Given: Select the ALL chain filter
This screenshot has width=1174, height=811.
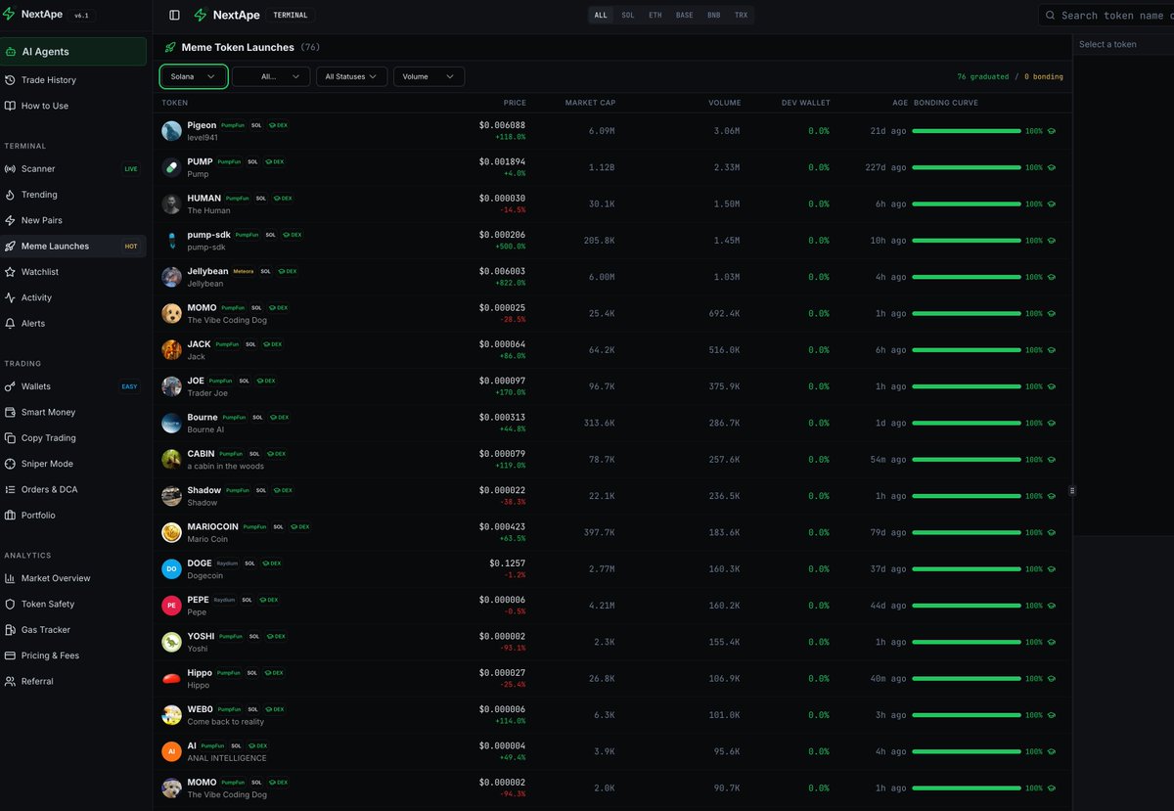Looking at the screenshot, I should coord(601,16).
